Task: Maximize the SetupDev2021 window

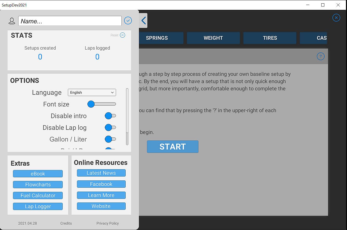Action: pyautogui.click(x=323, y=5)
